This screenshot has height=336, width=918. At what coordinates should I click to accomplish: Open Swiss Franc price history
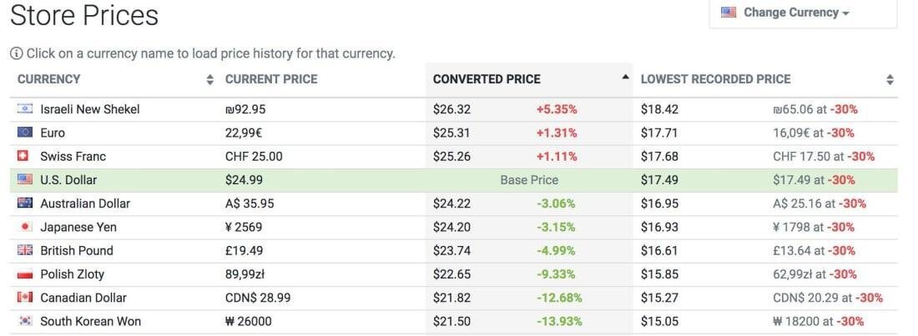[x=73, y=156]
